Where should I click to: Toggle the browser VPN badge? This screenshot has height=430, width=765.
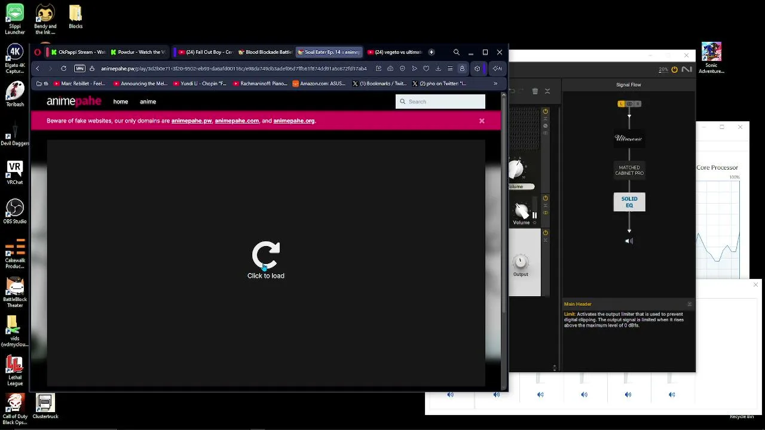tap(79, 69)
